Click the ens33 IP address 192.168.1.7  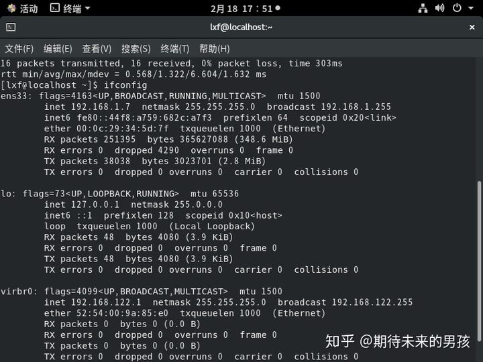101,107
